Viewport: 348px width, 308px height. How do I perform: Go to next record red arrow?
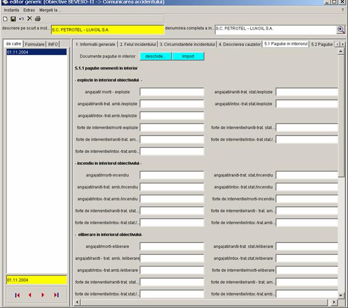[x=43, y=295]
